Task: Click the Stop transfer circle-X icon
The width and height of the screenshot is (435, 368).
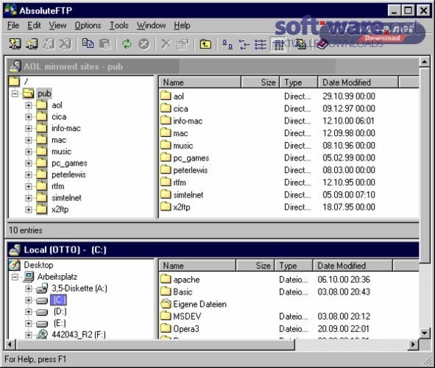Action: [144, 44]
